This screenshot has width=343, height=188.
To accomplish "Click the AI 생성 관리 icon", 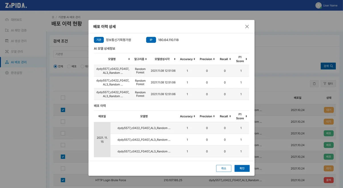I will 7,41.
